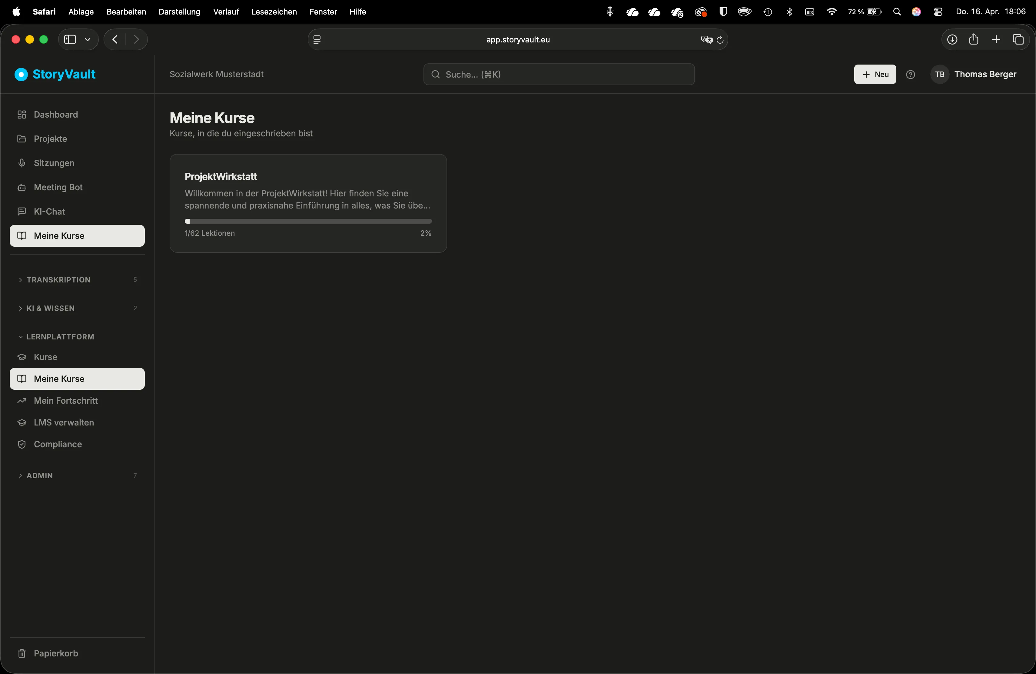Open the Bearbeiten menu
Image resolution: width=1036 pixels, height=674 pixels.
point(126,12)
